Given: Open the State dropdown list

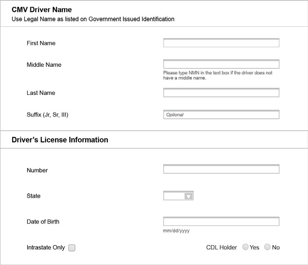Looking at the screenshot, I should coord(178,196).
